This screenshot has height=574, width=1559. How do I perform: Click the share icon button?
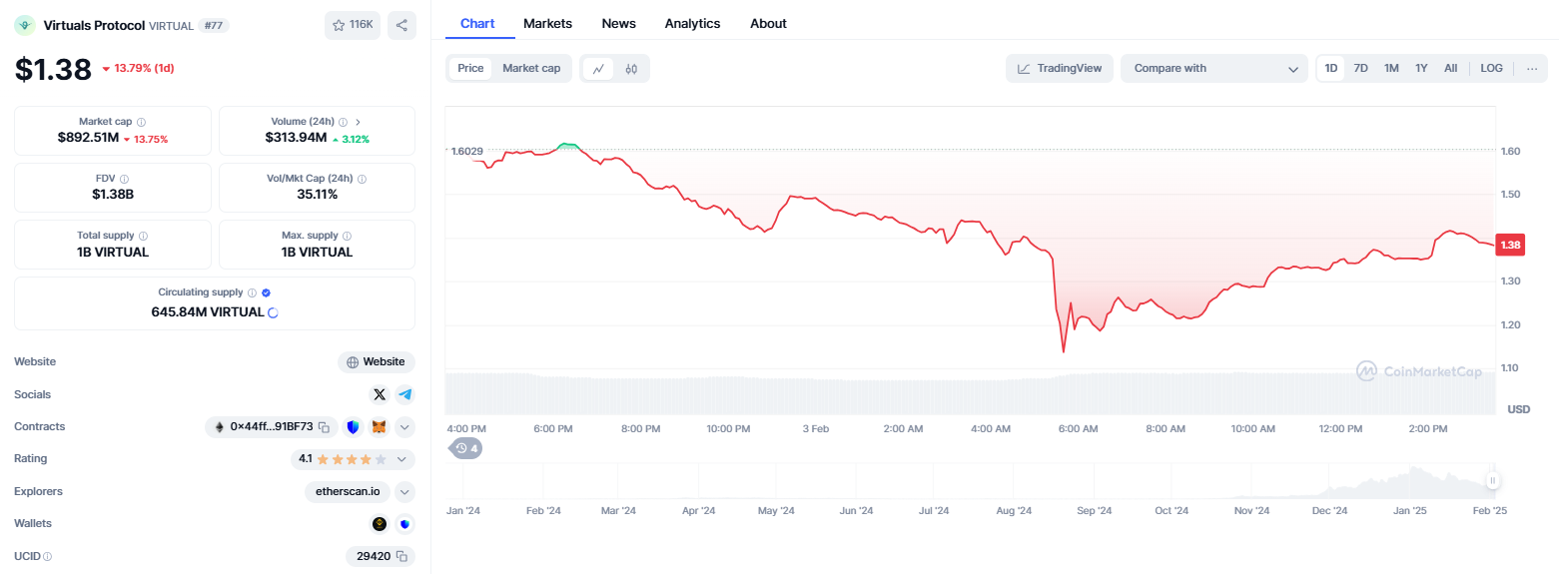pos(401,25)
